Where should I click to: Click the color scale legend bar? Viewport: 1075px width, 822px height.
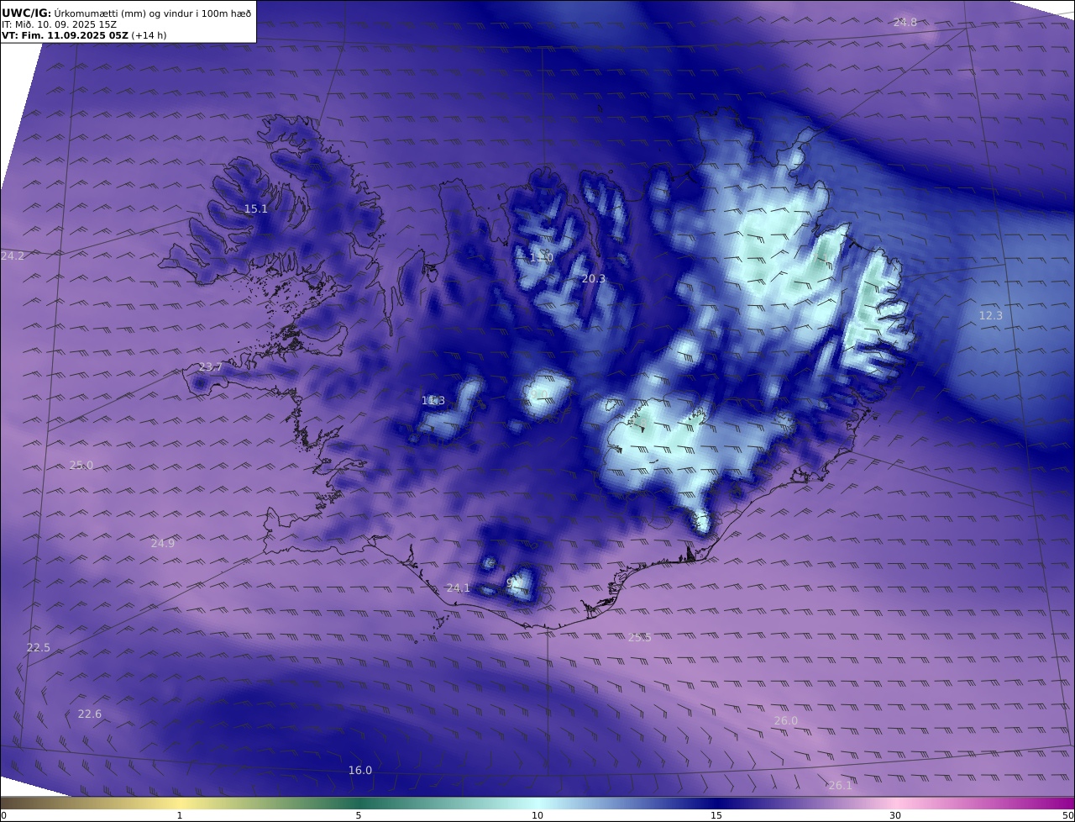tap(537, 803)
